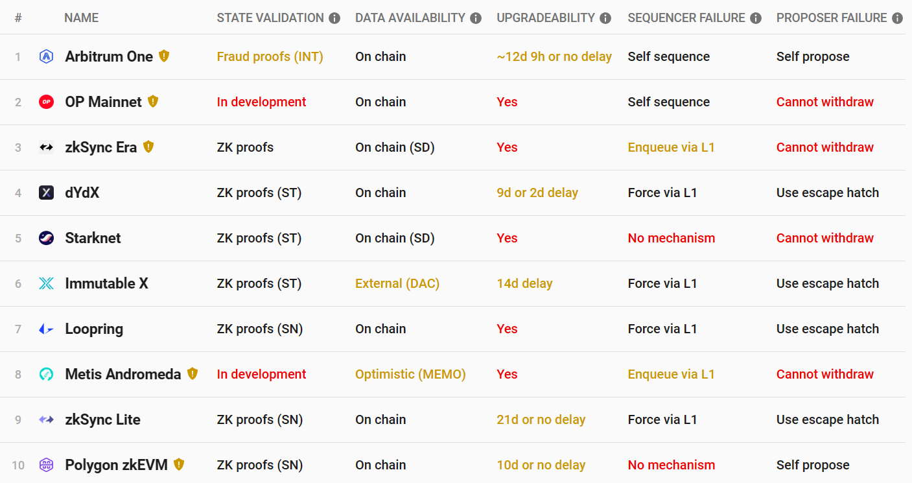Click the Upgradeability info icon

(605, 18)
